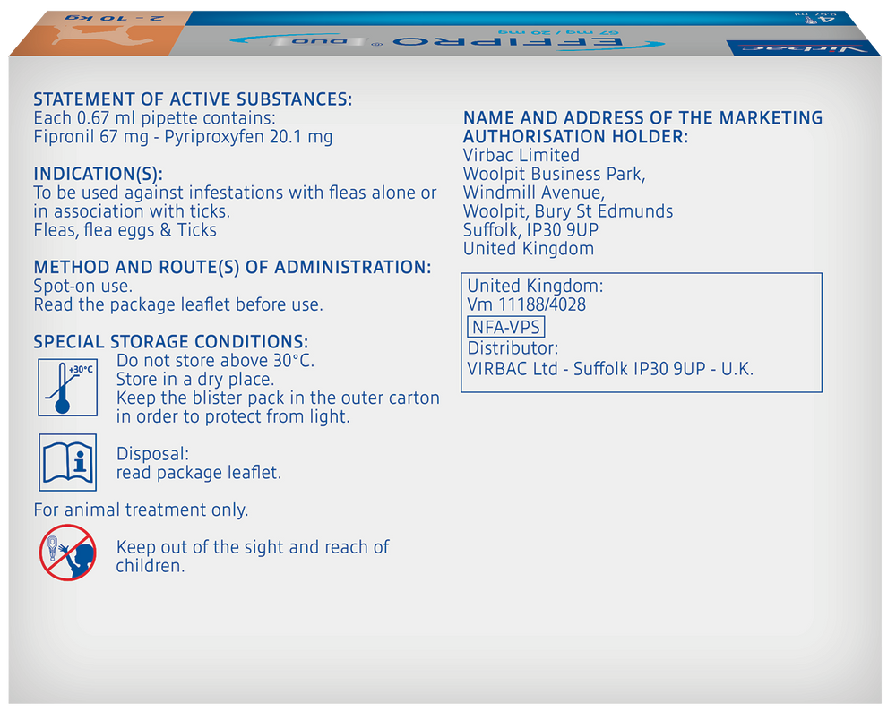Click the VIRBAC Ltd distributor line

point(610,368)
